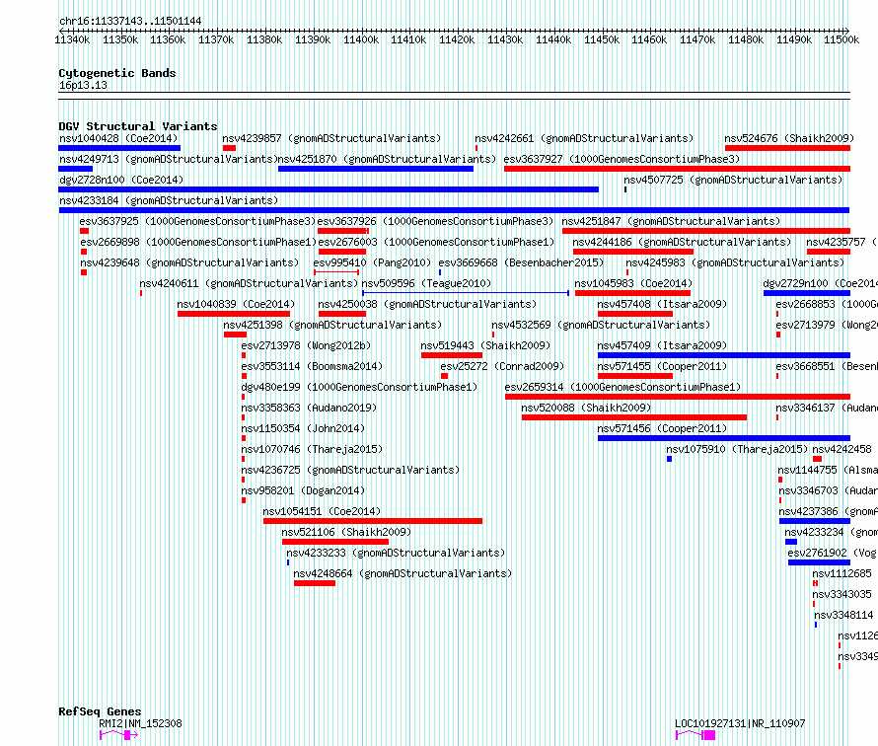878x746 pixels.
Task: Open nsv457408 (Itsara2009) label
Action: [662, 304]
